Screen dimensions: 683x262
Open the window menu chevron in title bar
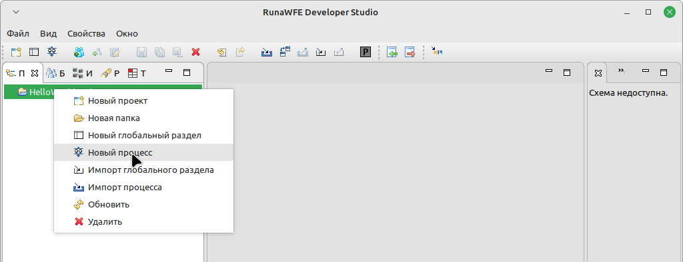[x=16, y=12]
